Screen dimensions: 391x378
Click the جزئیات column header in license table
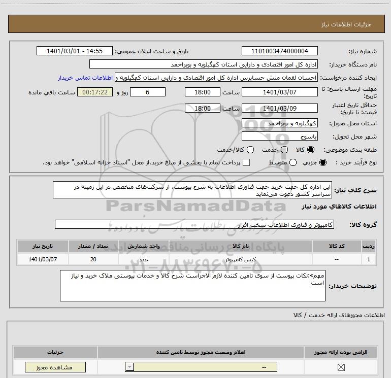click(55, 352)
